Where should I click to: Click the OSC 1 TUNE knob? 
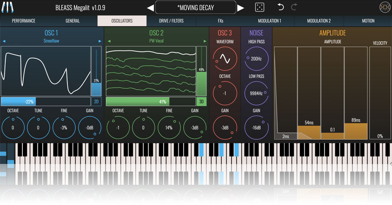point(38,128)
